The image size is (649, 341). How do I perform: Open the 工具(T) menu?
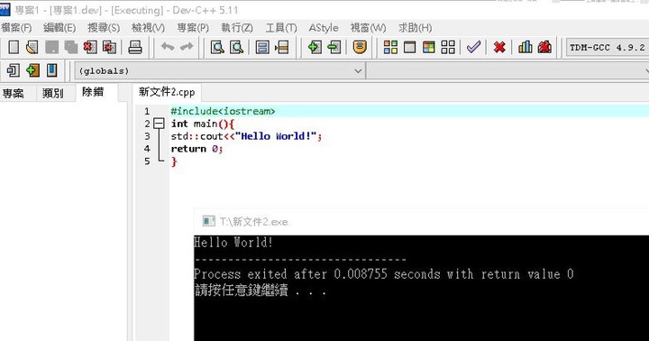pos(281,28)
